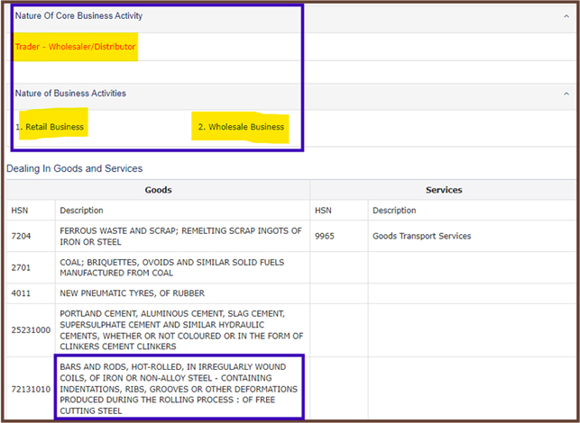Click the HSN header under Goods
This screenshot has width=580, height=423.
(20, 211)
